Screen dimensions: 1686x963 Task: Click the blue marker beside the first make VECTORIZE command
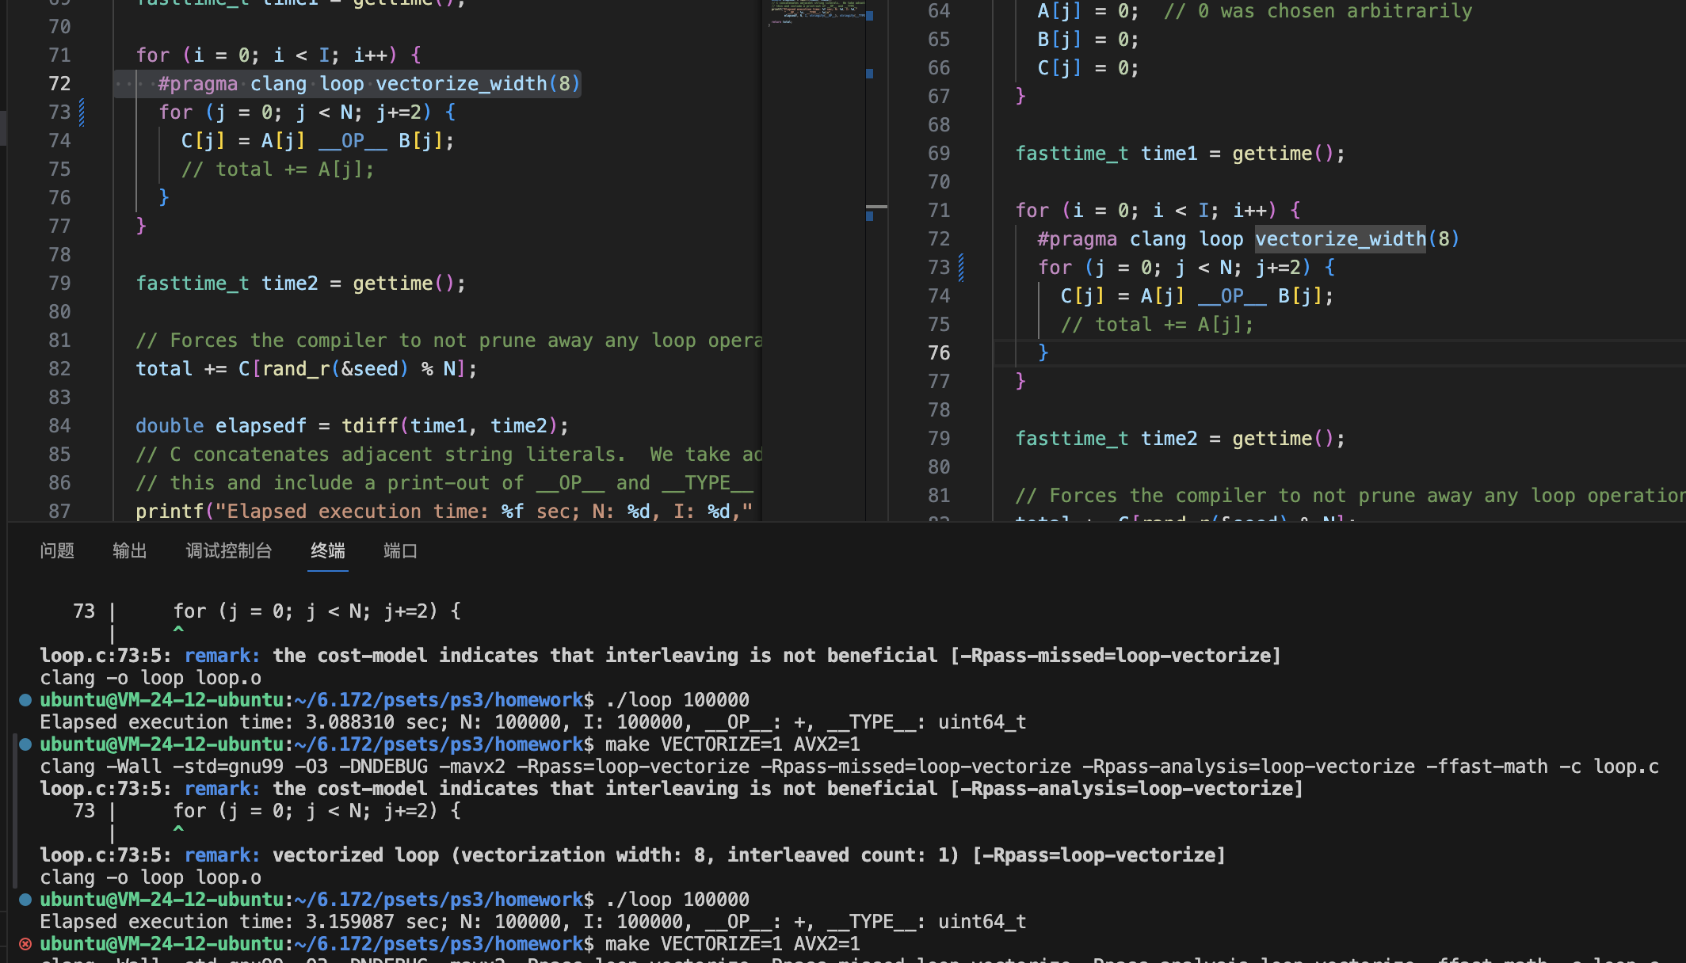pos(25,744)
